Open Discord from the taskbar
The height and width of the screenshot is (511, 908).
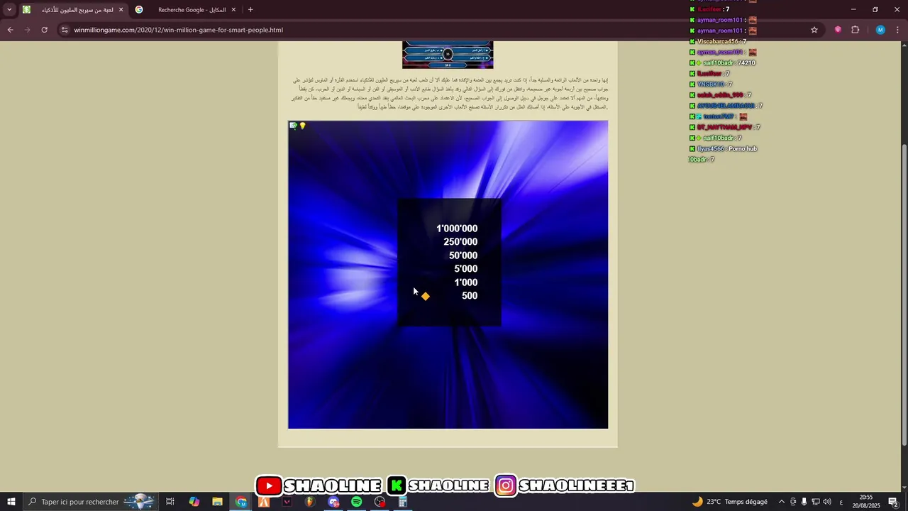click(x=333, y=502)
